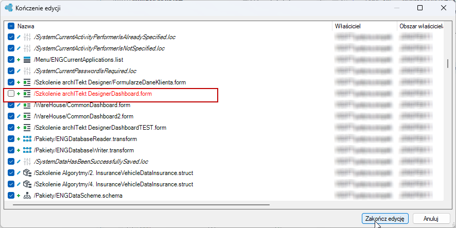This screenshot has height=228, width=456.
Task: Uncheck the ENGCurrentApplications.list checkbox
Action: [11, 60]
